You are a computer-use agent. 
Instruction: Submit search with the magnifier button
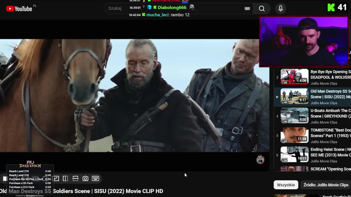(x=262, y=8)
